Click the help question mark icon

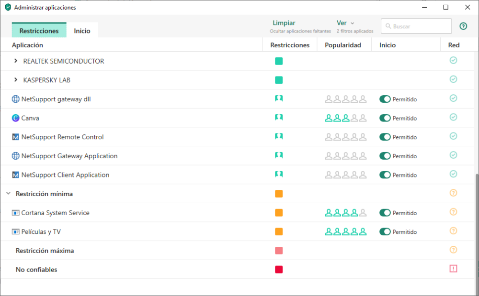(x=463, y=26)
